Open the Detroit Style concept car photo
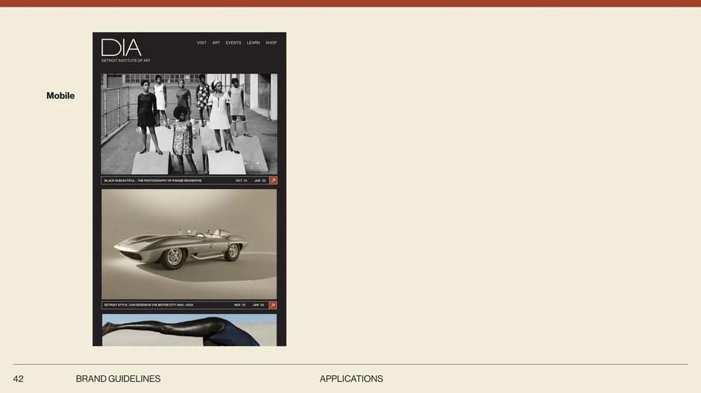Viewport: 701px width, 393px height. click(189, 244)
